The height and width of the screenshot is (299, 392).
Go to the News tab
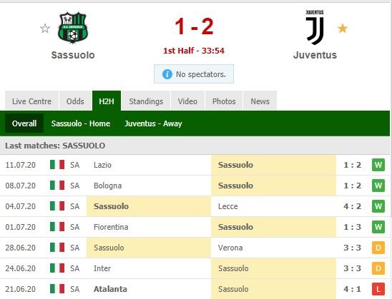click(260, 101)
